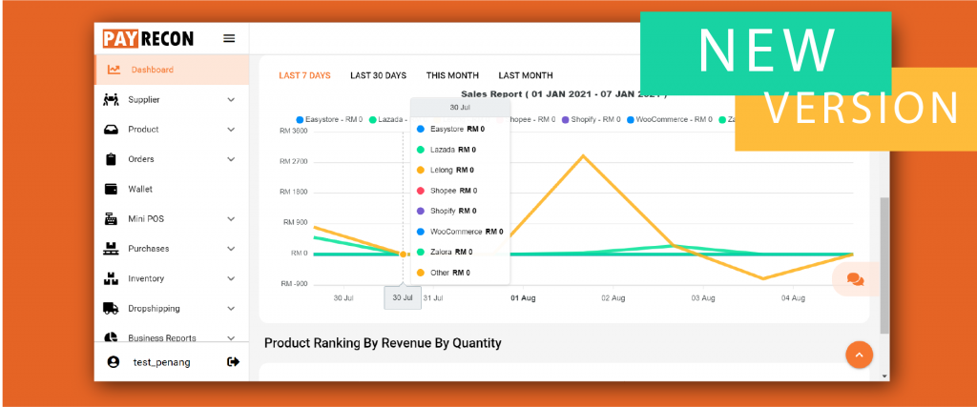Expand the Purchases submenu chevron
Screen dimensions: 977x407
point(231,249)
